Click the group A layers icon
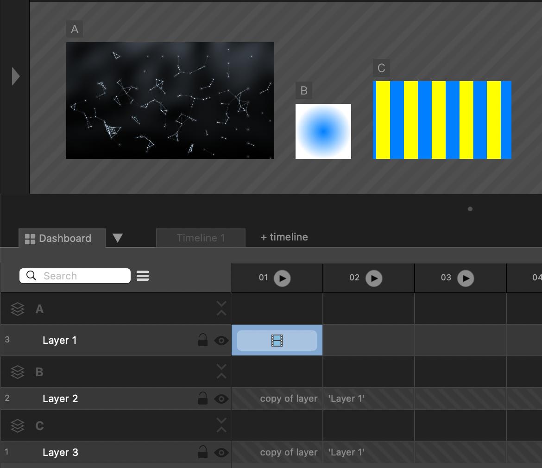Screen dimensions: 542x468 tap(18, 309)
